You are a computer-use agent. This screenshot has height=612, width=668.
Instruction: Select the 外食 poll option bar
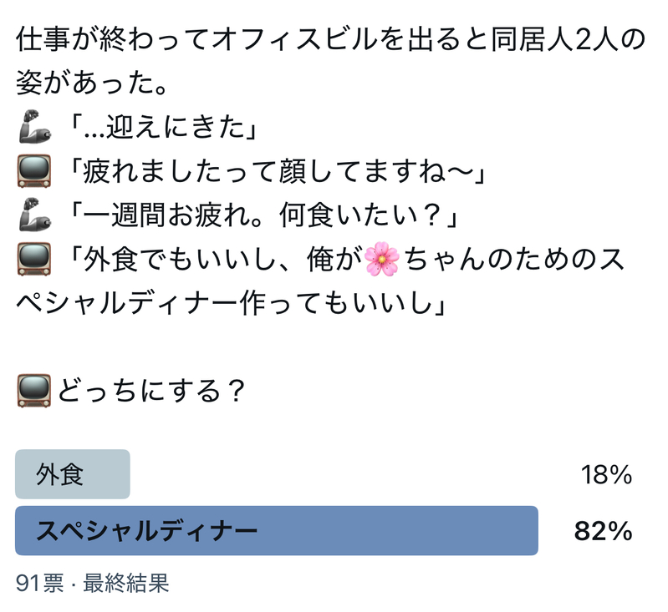point(73,474)
